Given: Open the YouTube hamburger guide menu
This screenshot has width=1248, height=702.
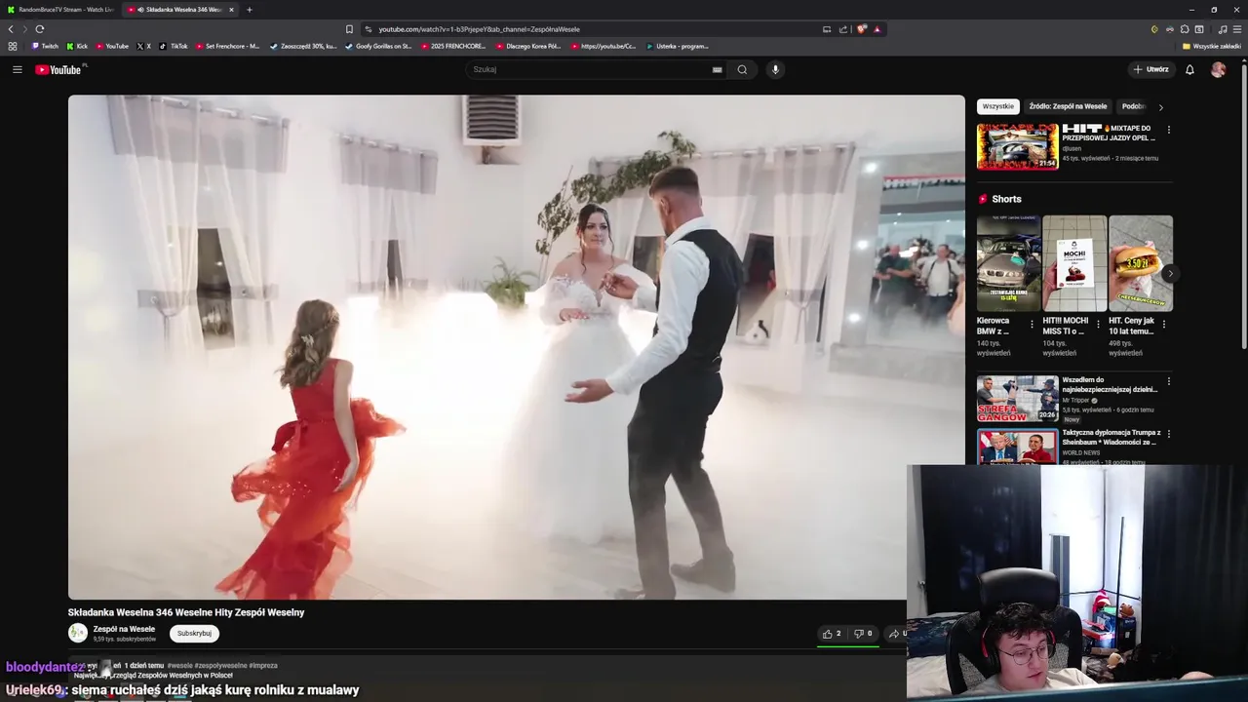Looking at the screenshot, I should click(17, 69).
